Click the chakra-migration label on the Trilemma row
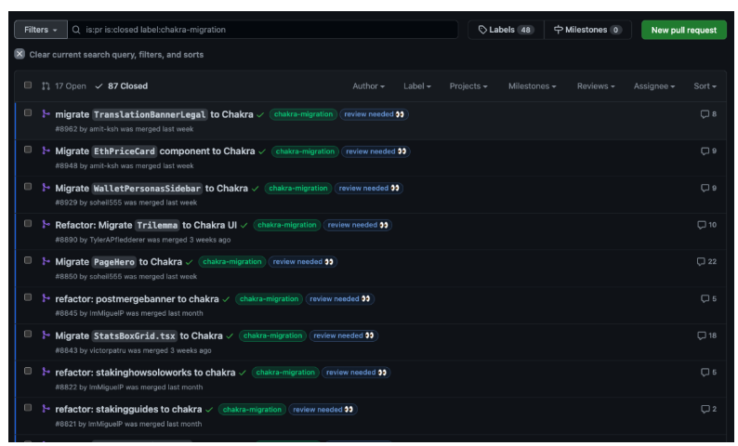This screenshot has height=446, width=738. pyautogui.click(x=286, y=225)
